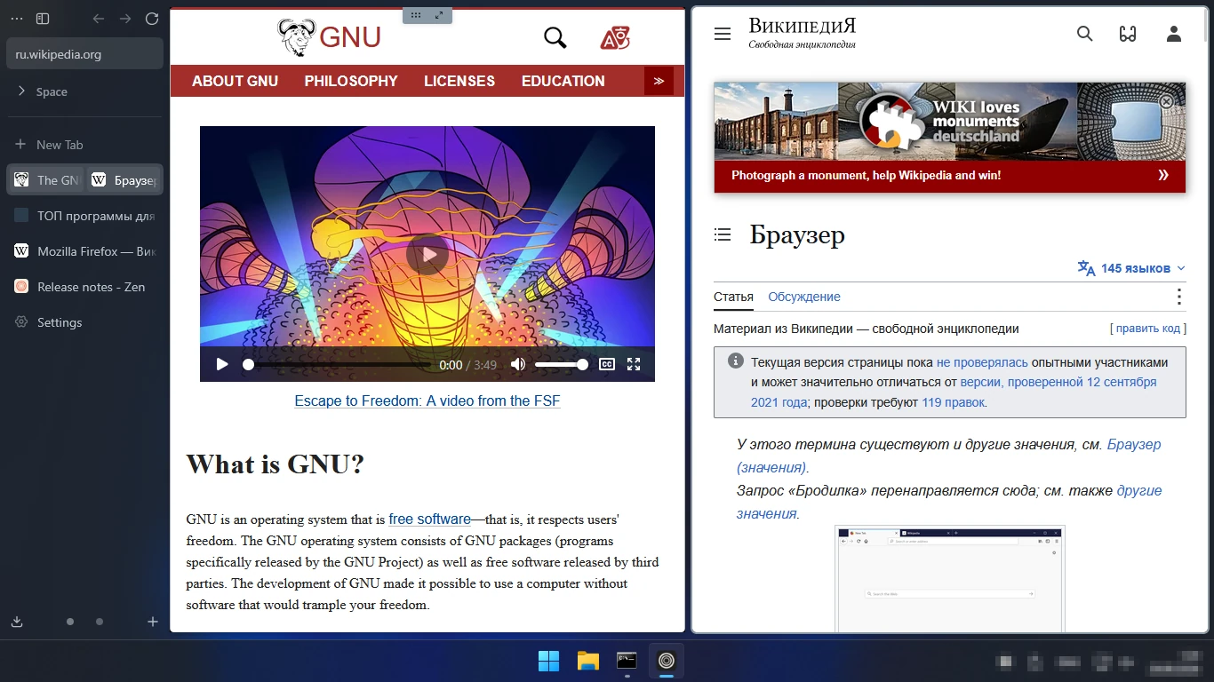Expand the split view pane icon
The width and height of the screenshot is (1214, 682).
(439, 15)
